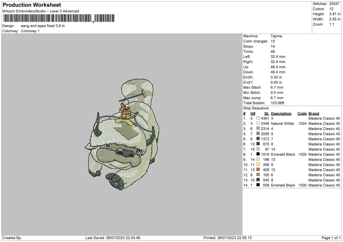
Task: Click the Code column header
Action: point(302,114)
